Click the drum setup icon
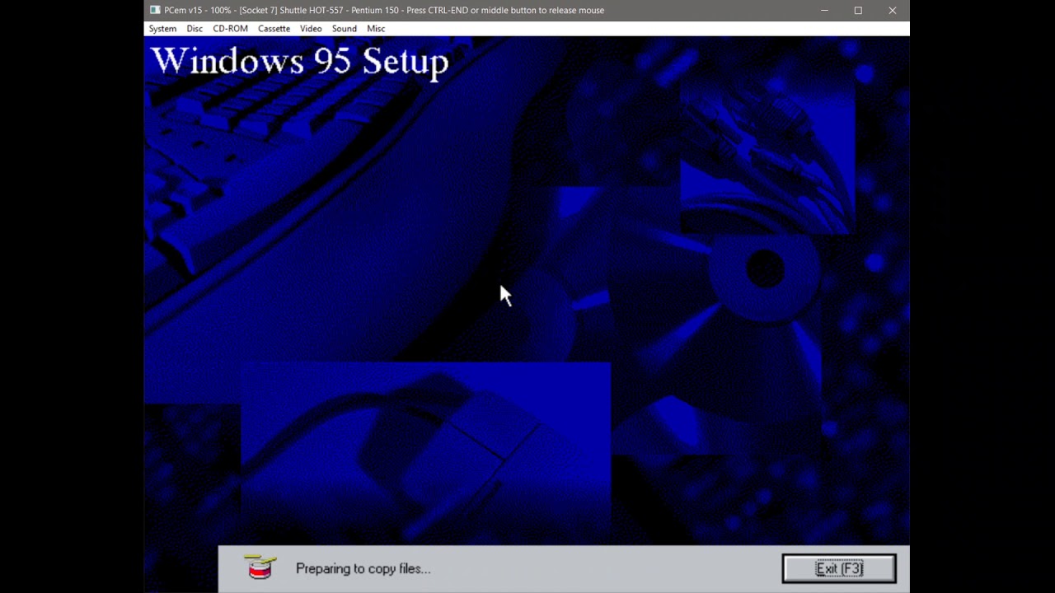Image resolution: width=1055 pixels, height=593 pixels. pyautogui.click(x=260, y=567)
